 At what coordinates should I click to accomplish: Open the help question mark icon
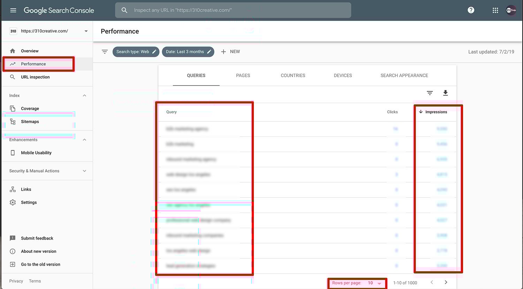pyautogui.click(x=471, y=10)
